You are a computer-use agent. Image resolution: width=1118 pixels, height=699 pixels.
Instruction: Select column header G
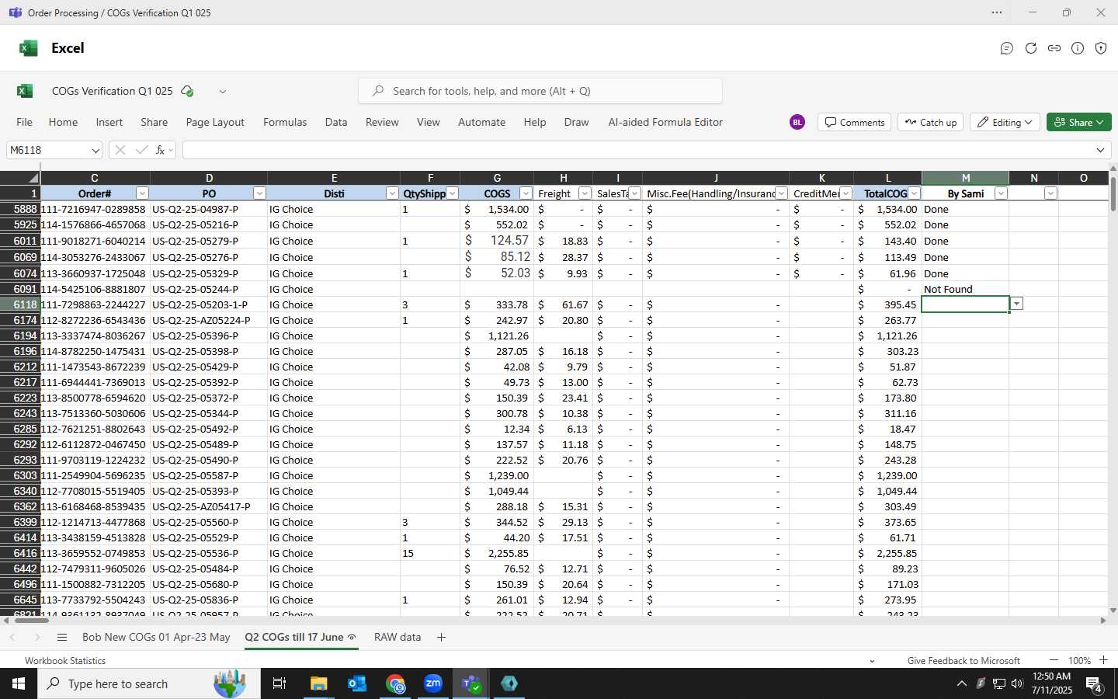click(497, 178)
